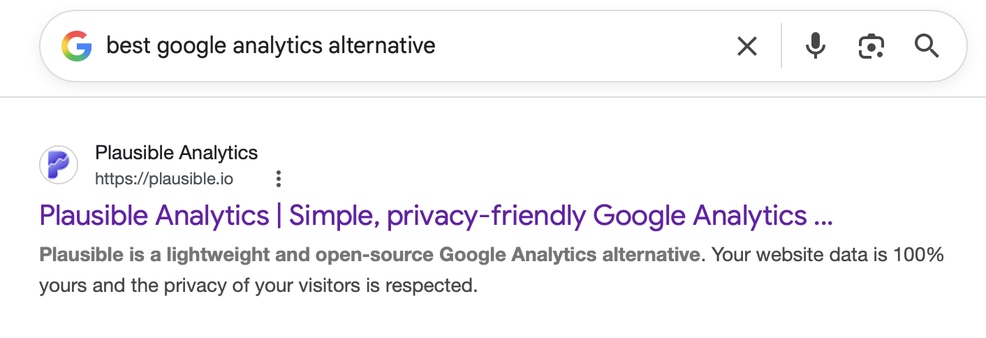
Task: Open Google Lens image search
Action: tap(871, 47)
